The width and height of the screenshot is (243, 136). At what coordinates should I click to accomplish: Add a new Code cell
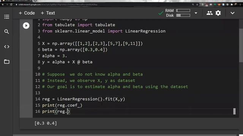pos(27,13)
